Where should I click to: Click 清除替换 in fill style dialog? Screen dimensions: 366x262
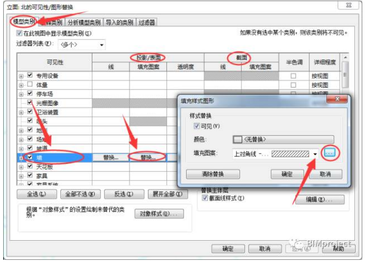tap(213, 174)
